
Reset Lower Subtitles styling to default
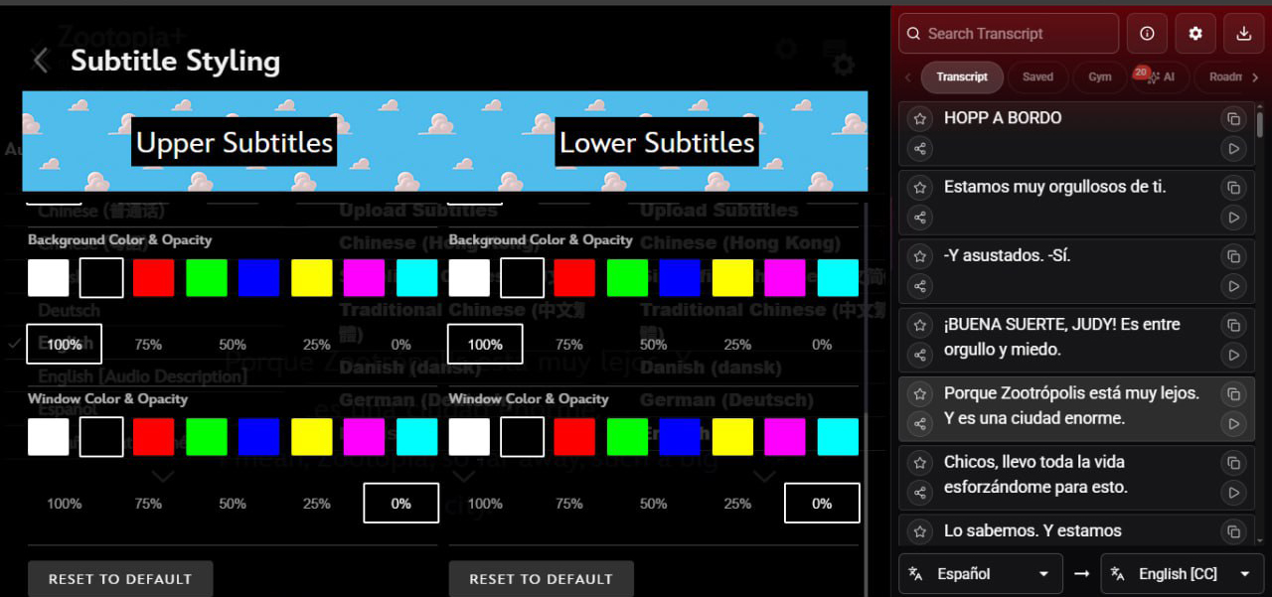(541, 579)
